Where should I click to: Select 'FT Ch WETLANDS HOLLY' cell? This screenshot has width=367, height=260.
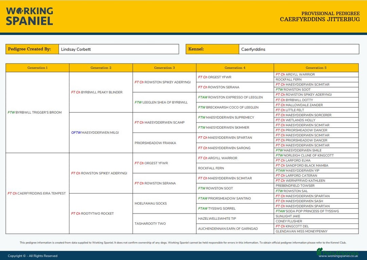coord(316,120)
